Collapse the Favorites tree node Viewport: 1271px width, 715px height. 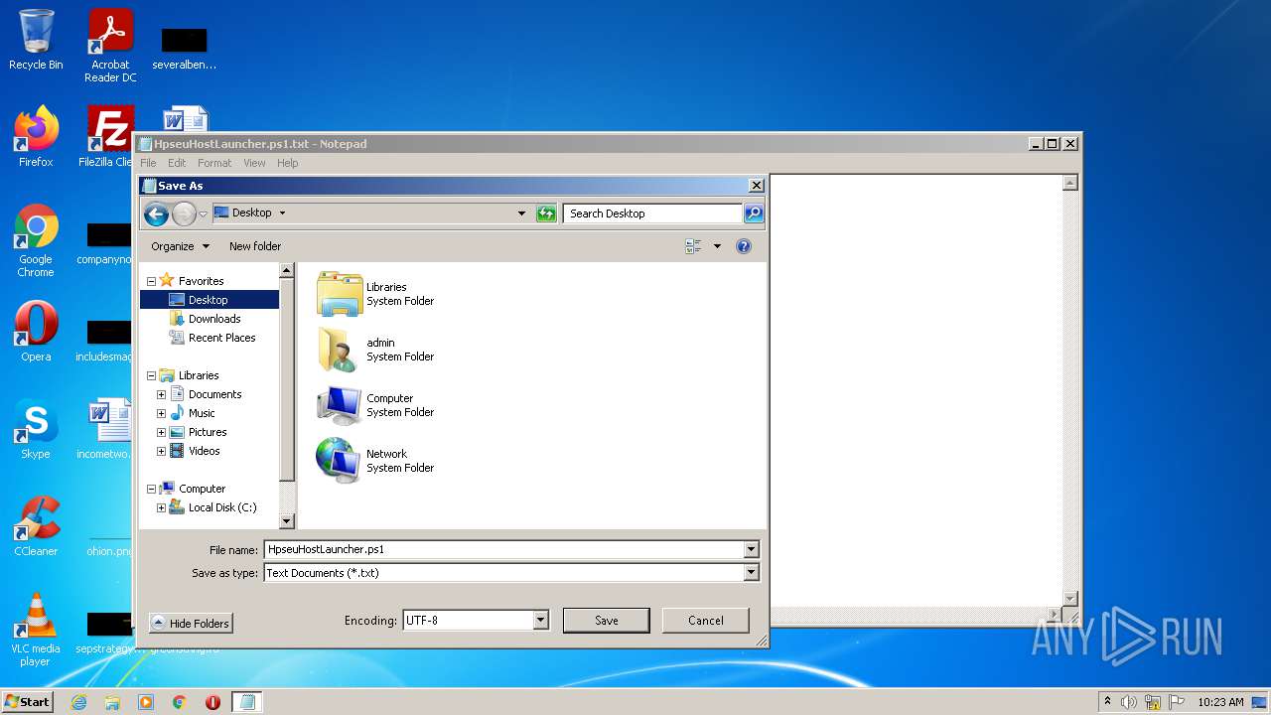151,281
